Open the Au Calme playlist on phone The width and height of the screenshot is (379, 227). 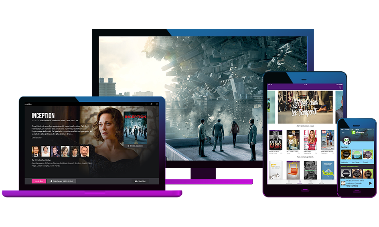[x=357, y=155]
